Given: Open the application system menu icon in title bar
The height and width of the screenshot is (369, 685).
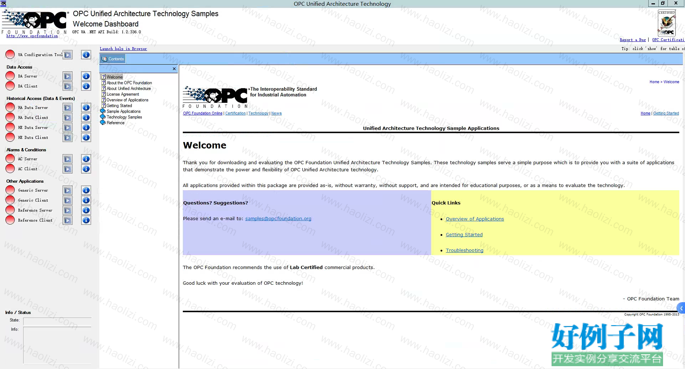Looking at the screenshot, I should pos(3,3).
